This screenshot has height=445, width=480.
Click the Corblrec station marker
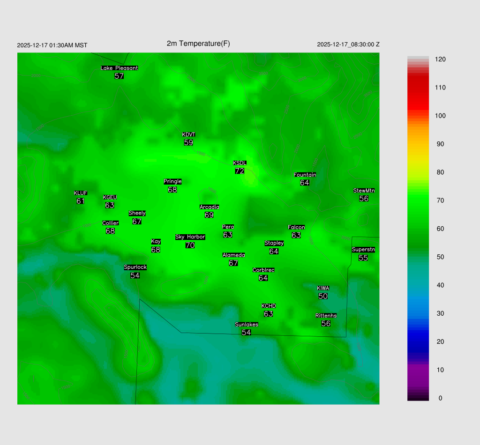click(263, 274)
